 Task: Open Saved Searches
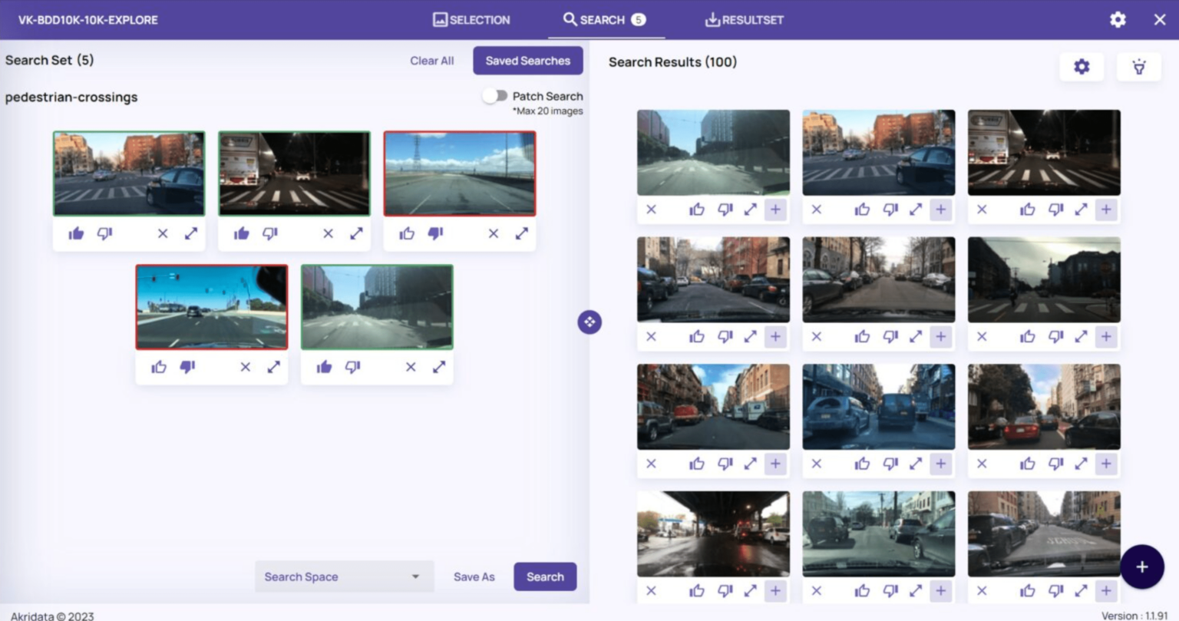click(528, 61)
